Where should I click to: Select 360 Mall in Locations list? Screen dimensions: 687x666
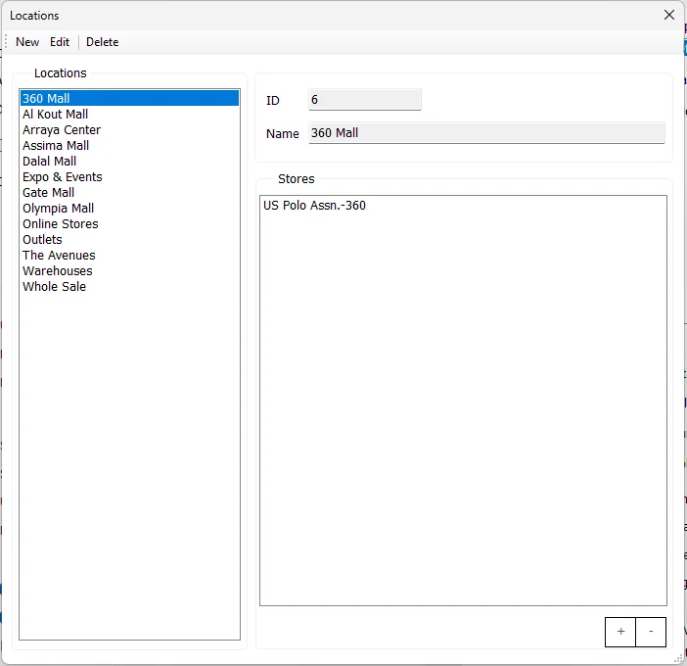[130, 98]
